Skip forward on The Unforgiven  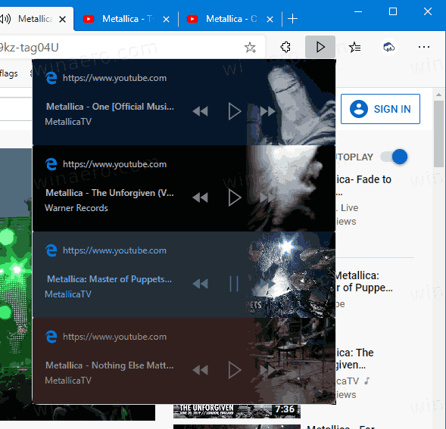267,197
